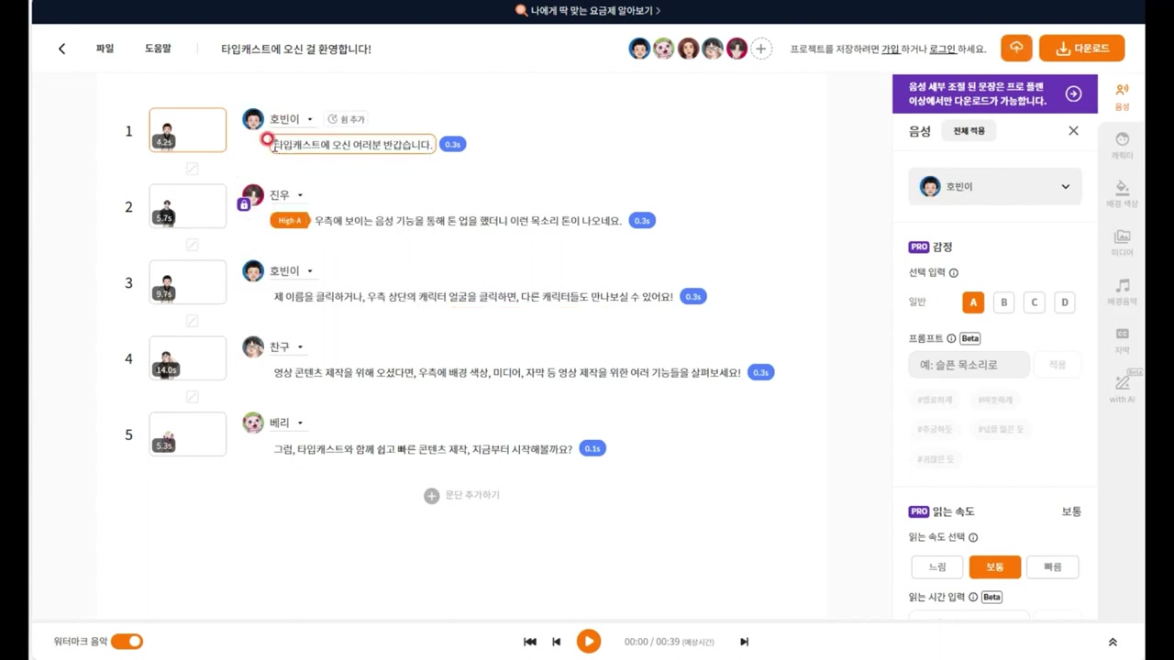Select the third character avatar in the top bar
Screen dimensions: 1174x660
coord(689,49)
